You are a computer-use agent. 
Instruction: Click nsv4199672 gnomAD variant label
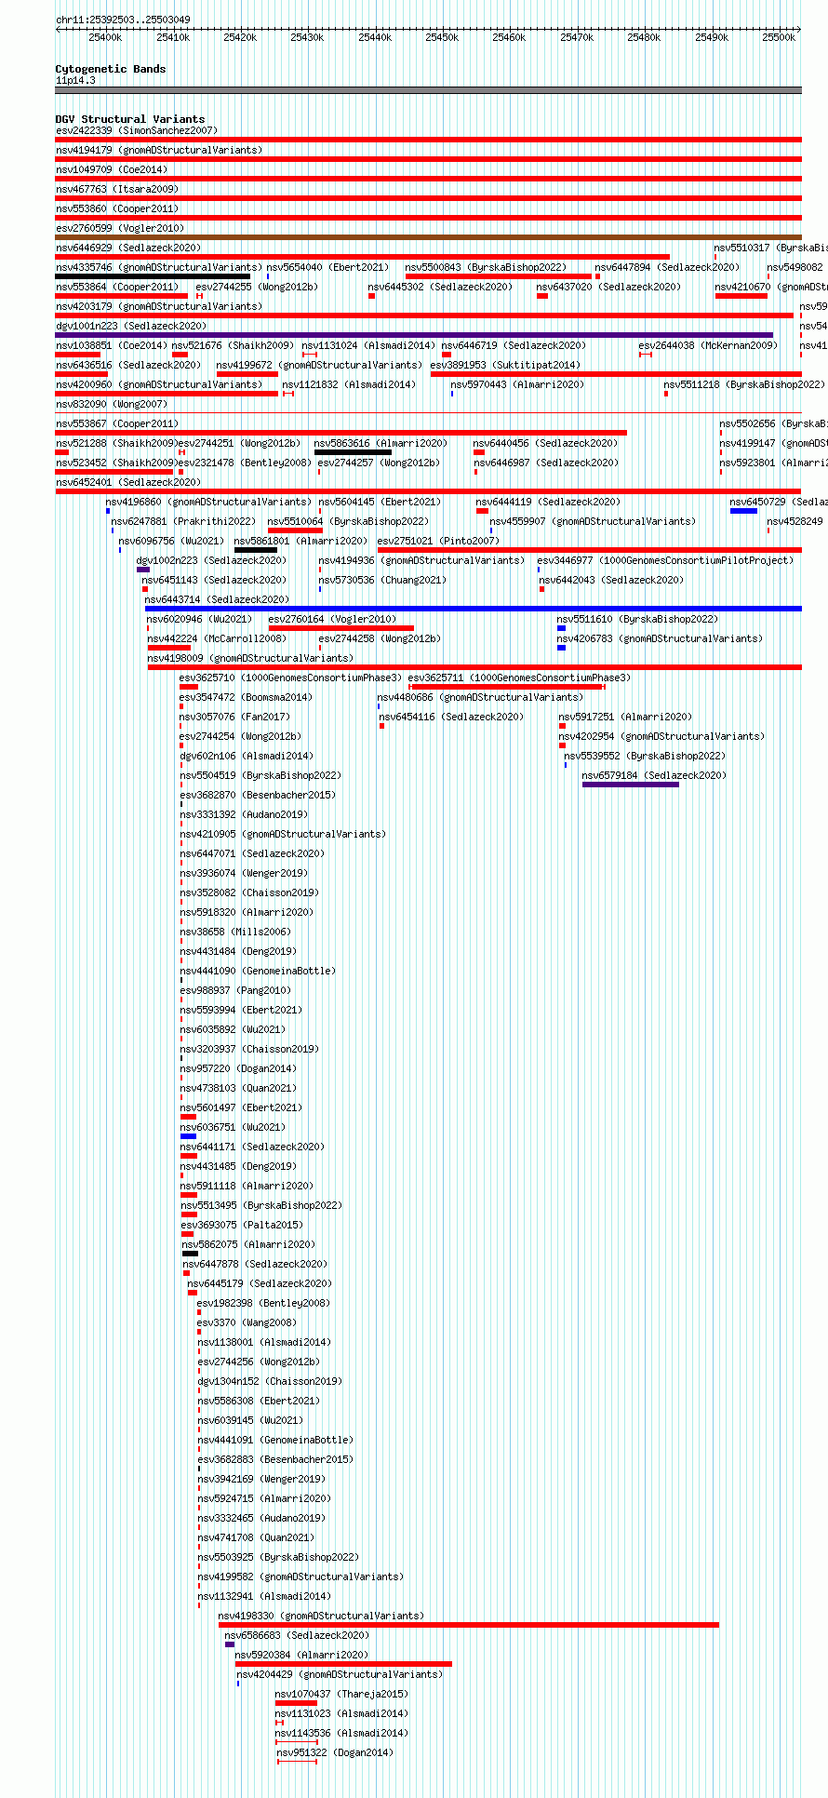(319, 365)
